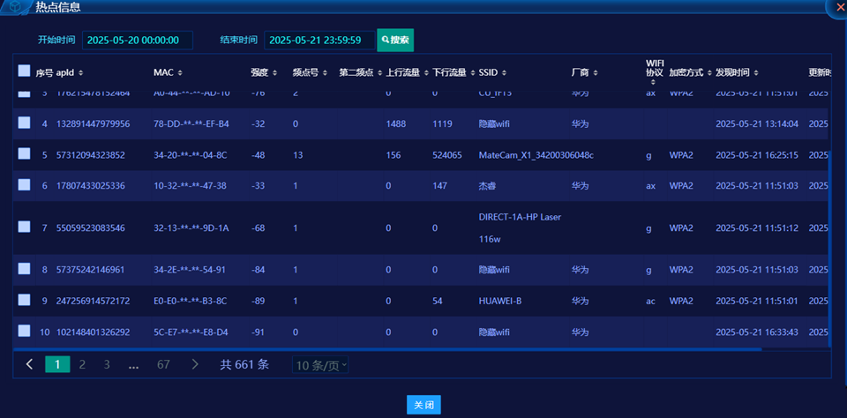Sort table by MAC column arrows
Image resolution: width=847 pixels, height=418 pixels.
click(180, 73)
